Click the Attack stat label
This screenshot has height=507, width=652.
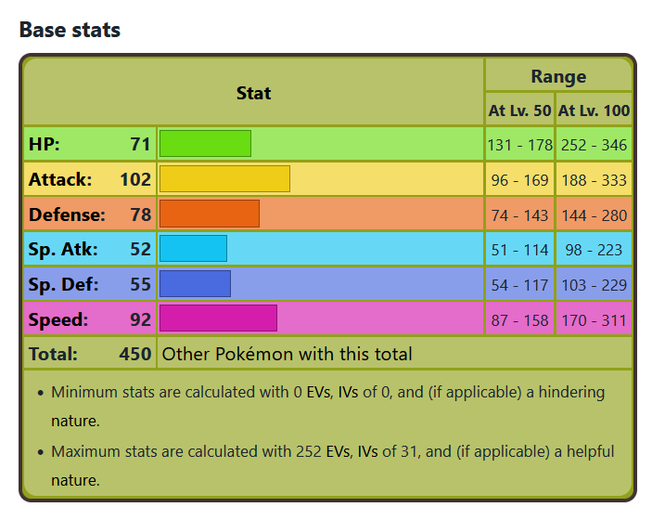click(x=60, y=179)
